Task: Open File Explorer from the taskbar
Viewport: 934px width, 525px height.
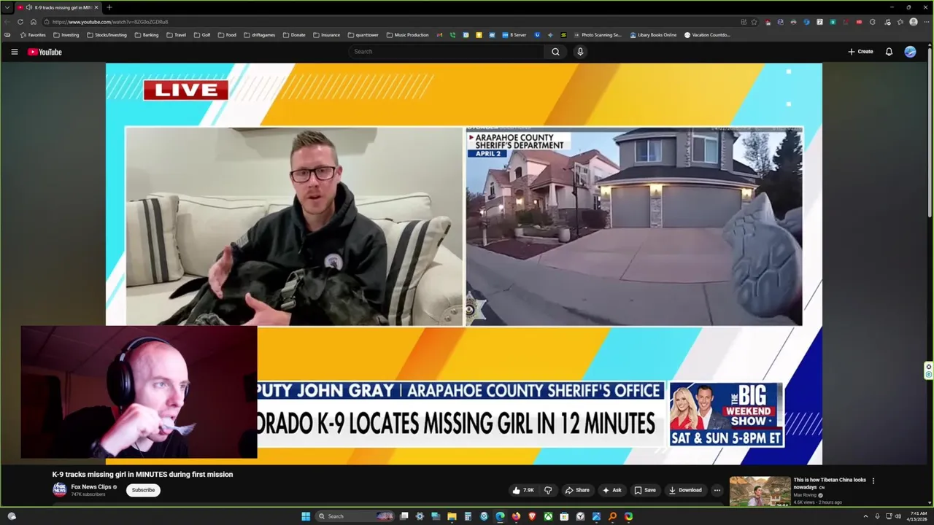Action: tap(452, 516)
